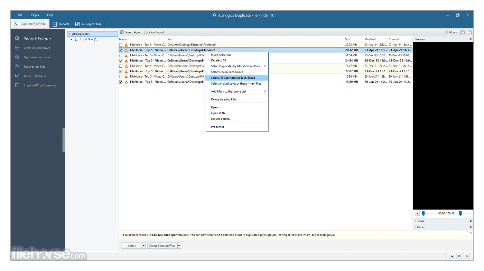Viewport: 484px width, 271px height.
Task: Choose Deselect All in context menu
Action: click(236, 60)
